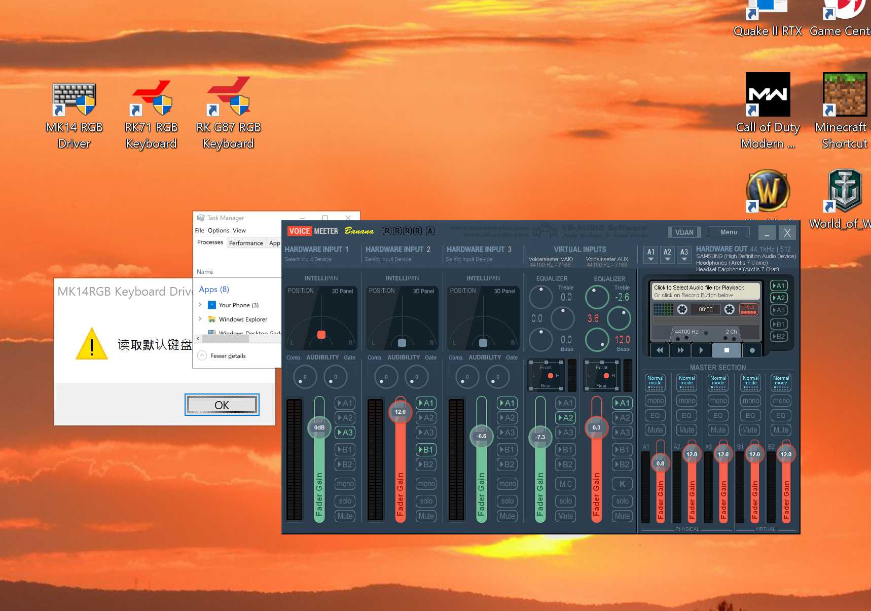Click the VBAN button in Voicemeeter
871x611 pixels.
[x=684, y=232]
